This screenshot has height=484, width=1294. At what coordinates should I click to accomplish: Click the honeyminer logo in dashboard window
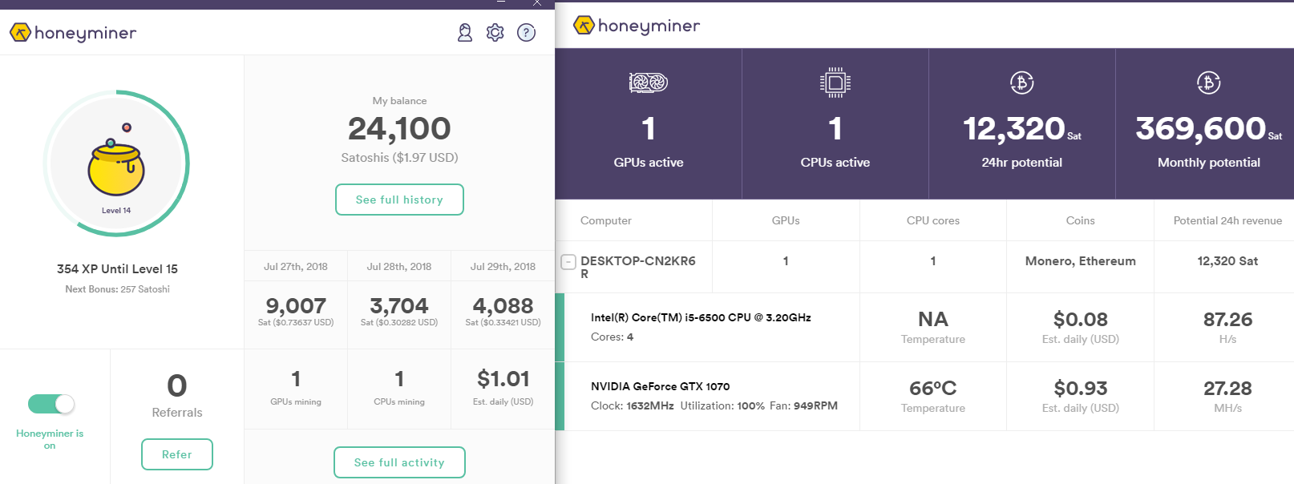(x=637, y=26)
